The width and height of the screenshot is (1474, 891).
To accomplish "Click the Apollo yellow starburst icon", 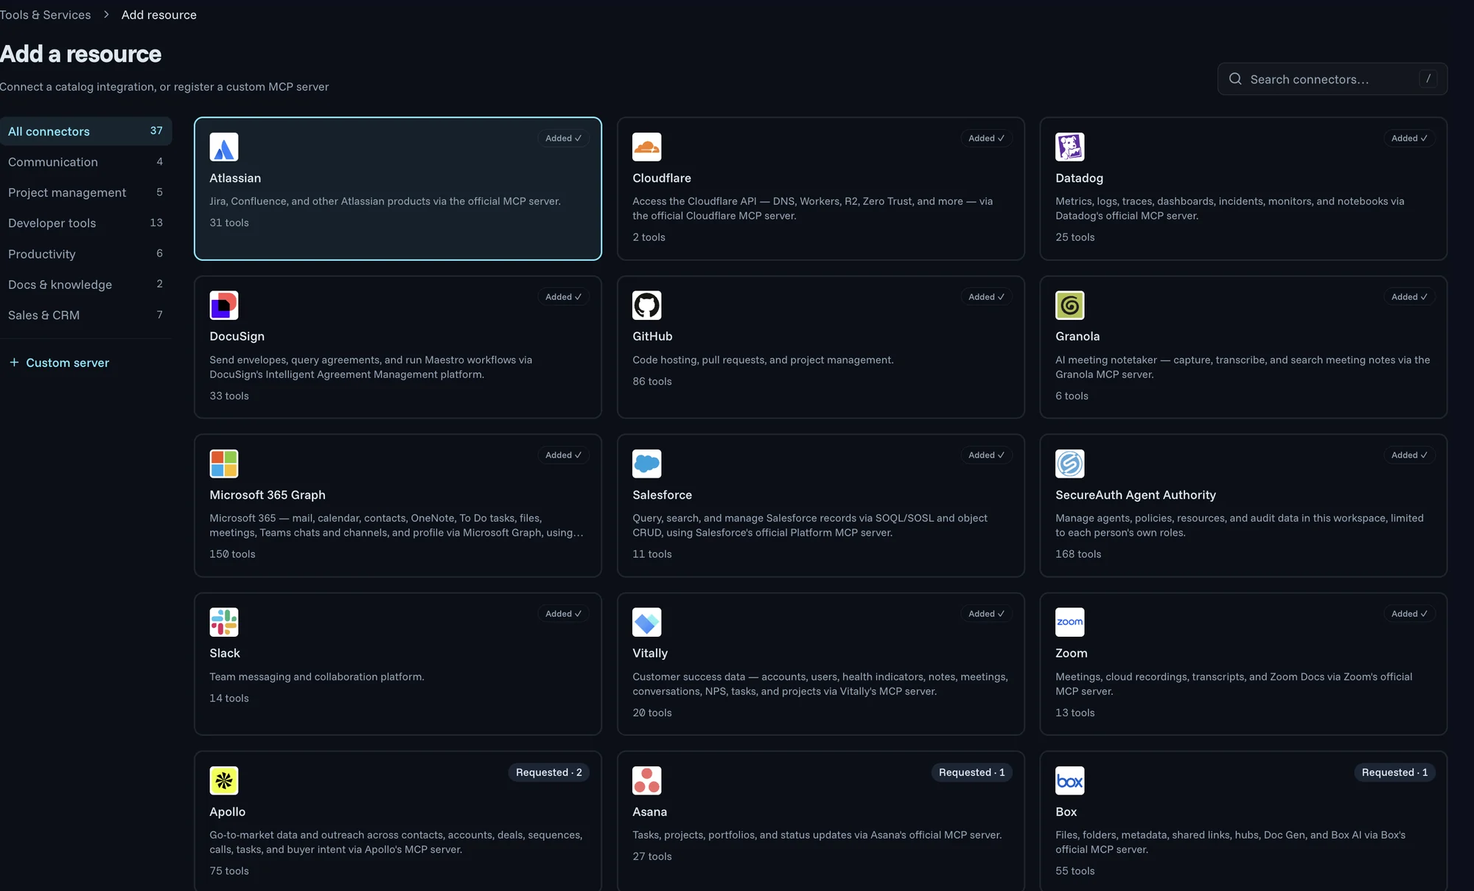I will [224, 780].
